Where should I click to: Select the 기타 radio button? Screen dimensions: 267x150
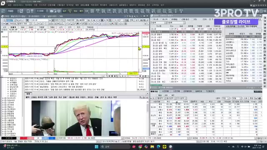pos(193,20)
